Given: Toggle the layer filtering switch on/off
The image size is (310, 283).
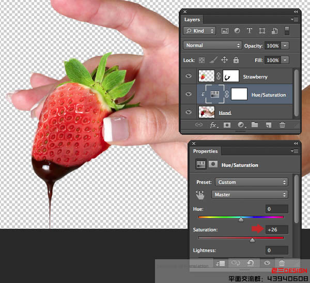Looking at the screenshot, I should coord(287,30).
